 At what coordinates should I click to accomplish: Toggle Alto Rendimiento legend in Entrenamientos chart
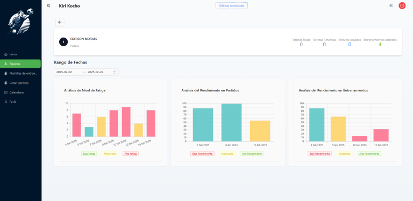(369, 153)
